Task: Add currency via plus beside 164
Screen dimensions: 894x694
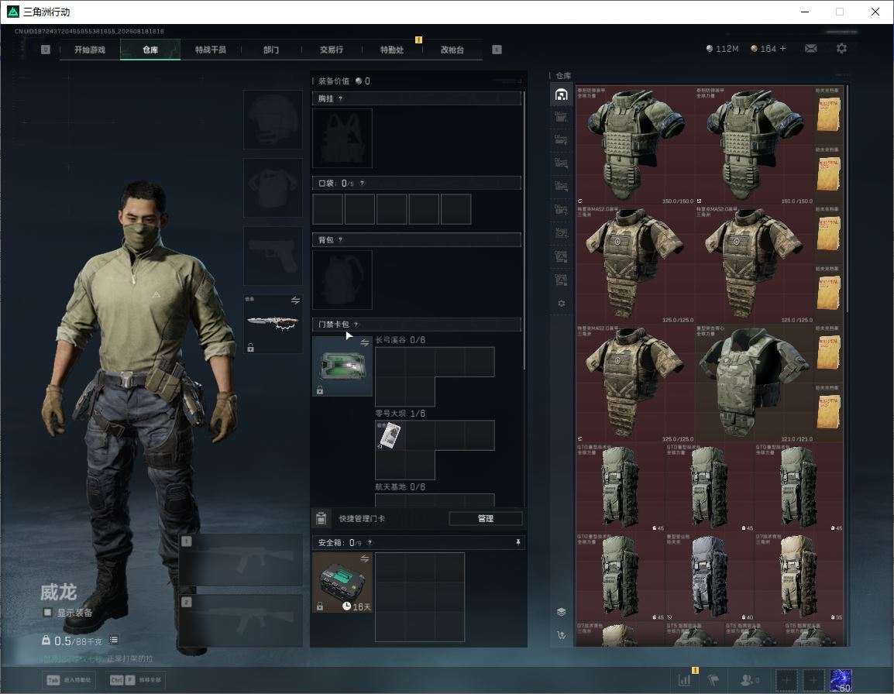Action: (x=782, y=49)
